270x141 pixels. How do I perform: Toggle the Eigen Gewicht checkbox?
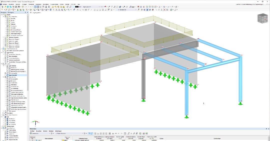click(5, 75)
